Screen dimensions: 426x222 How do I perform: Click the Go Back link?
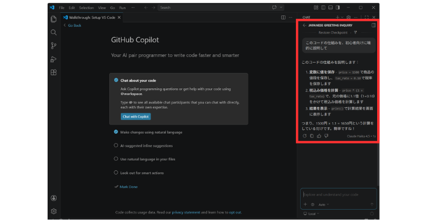(74, 26)
